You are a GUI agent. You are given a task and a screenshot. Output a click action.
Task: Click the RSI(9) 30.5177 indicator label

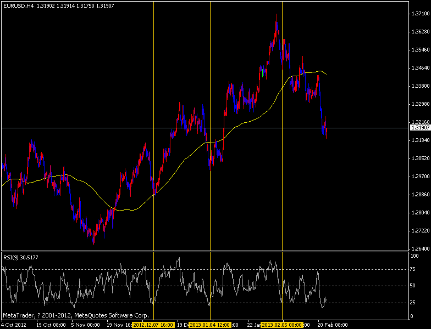[x=21, y=258]
